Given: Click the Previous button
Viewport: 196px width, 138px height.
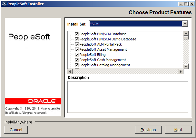Looking at the screenshot, I should (x=148, y=130).
